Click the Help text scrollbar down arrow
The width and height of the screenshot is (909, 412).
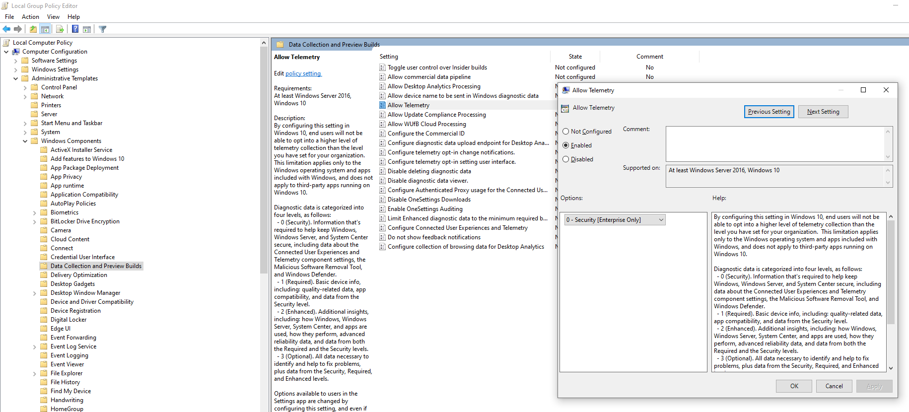891,368
